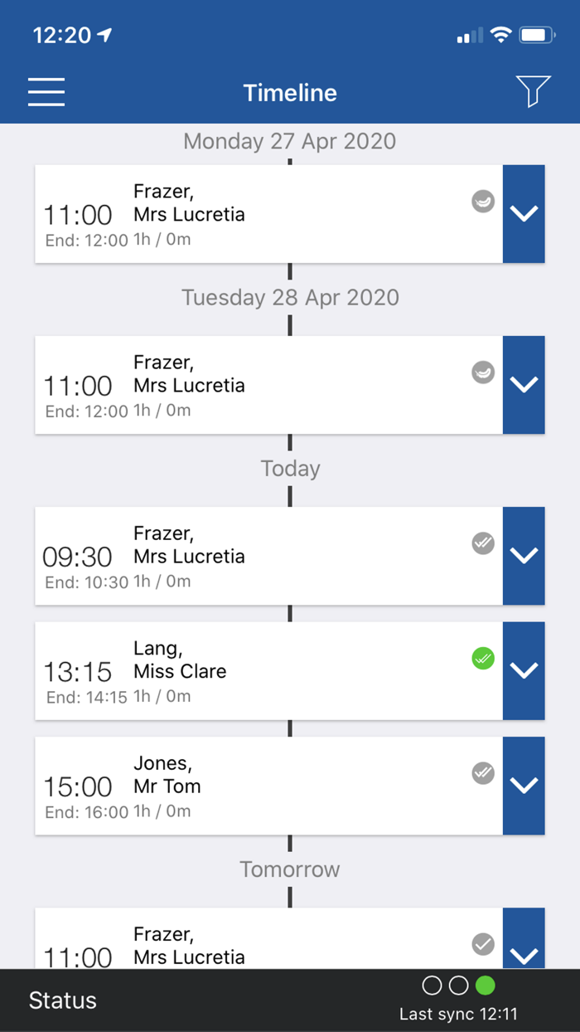This screenshot has width=580, height=1032.
Task: Click the green check icon on Miss Clare Lang's appointment
Action: [x=482, y=658]
